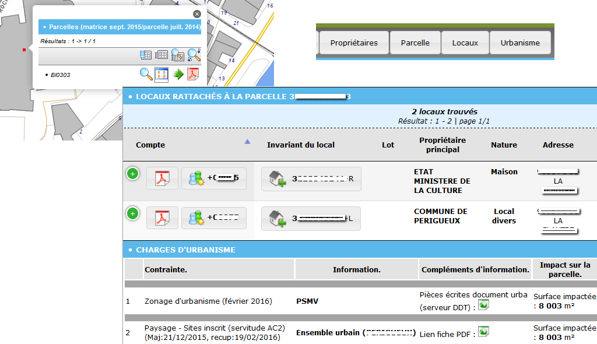Close the Parcelles popup
597x344 pixels.
click(x=197, y=14)
